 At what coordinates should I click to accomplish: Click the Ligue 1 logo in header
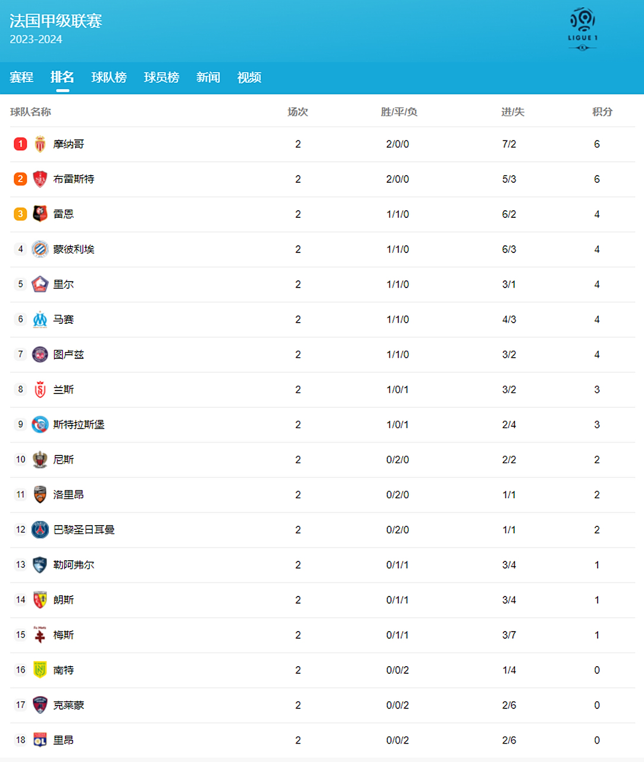582,29
